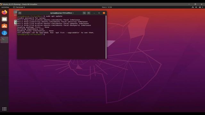
Task: Click the last empty shell prompt line
Action: pos(31,34)
